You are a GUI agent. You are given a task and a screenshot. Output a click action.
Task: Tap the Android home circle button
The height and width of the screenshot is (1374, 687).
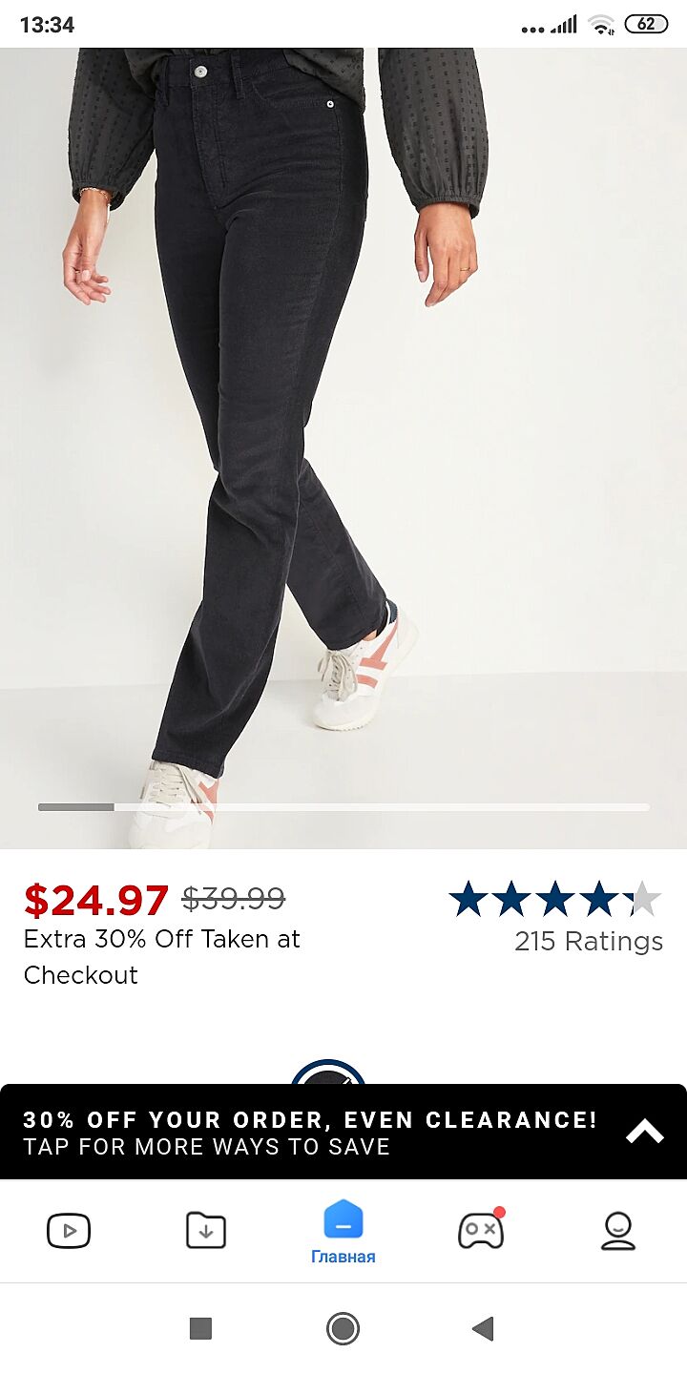pyautogui.click(x=343, y=1328)
